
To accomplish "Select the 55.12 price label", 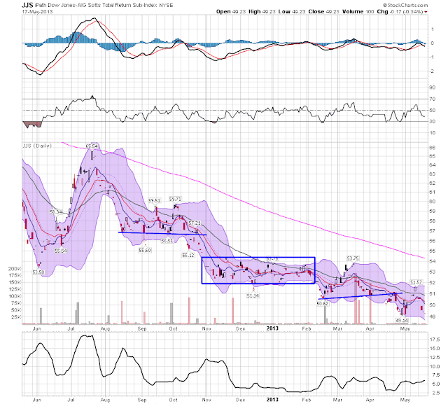I will tap(188, 255).
